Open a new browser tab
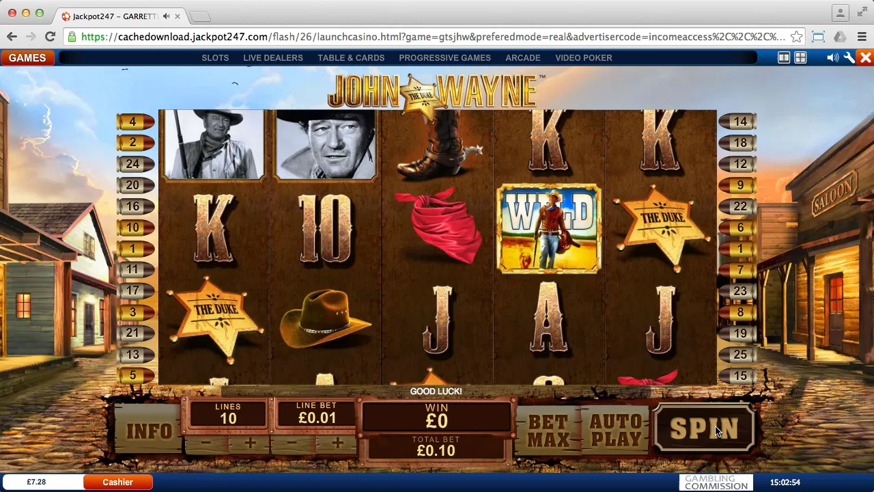The width and height of the screenshot is (874, 492). click(x=199, y=16)
